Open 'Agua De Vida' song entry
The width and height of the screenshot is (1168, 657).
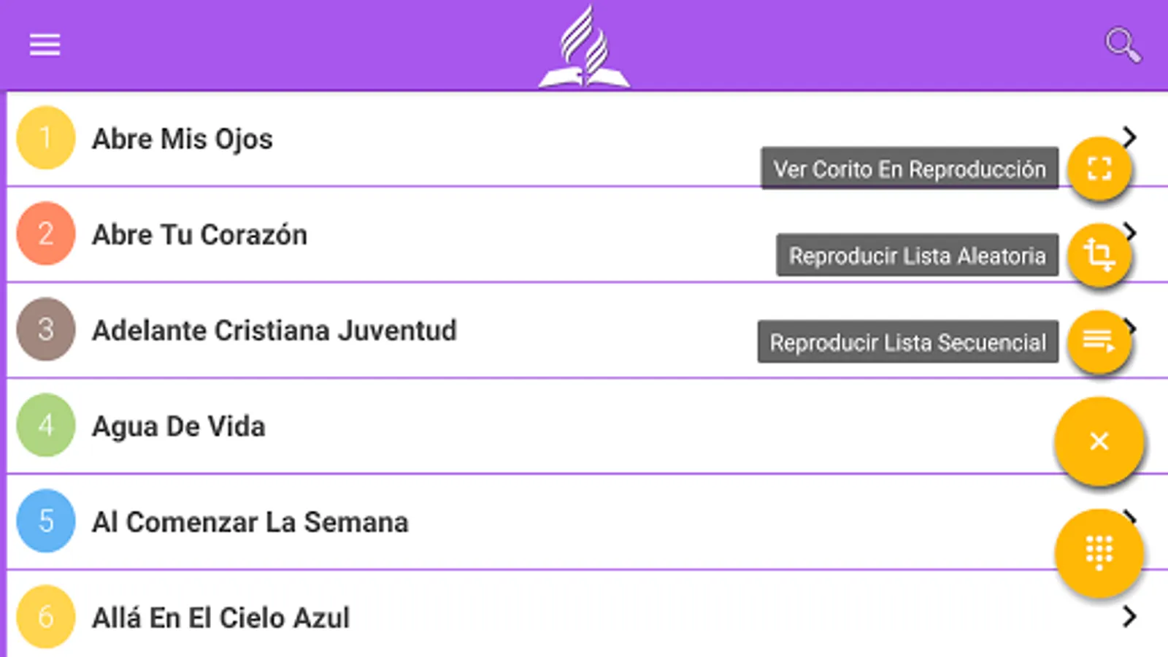179,426
